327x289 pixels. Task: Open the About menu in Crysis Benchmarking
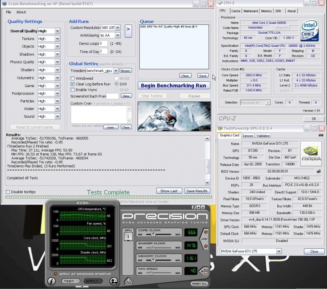(21, 12)
